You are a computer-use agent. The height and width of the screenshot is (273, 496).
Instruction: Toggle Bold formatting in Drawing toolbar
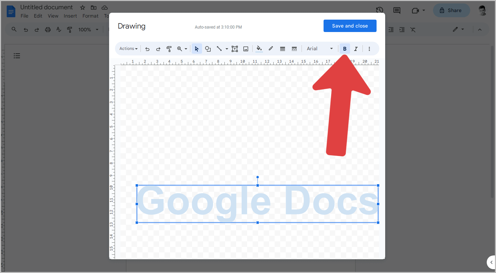click(x=345, y=49)
